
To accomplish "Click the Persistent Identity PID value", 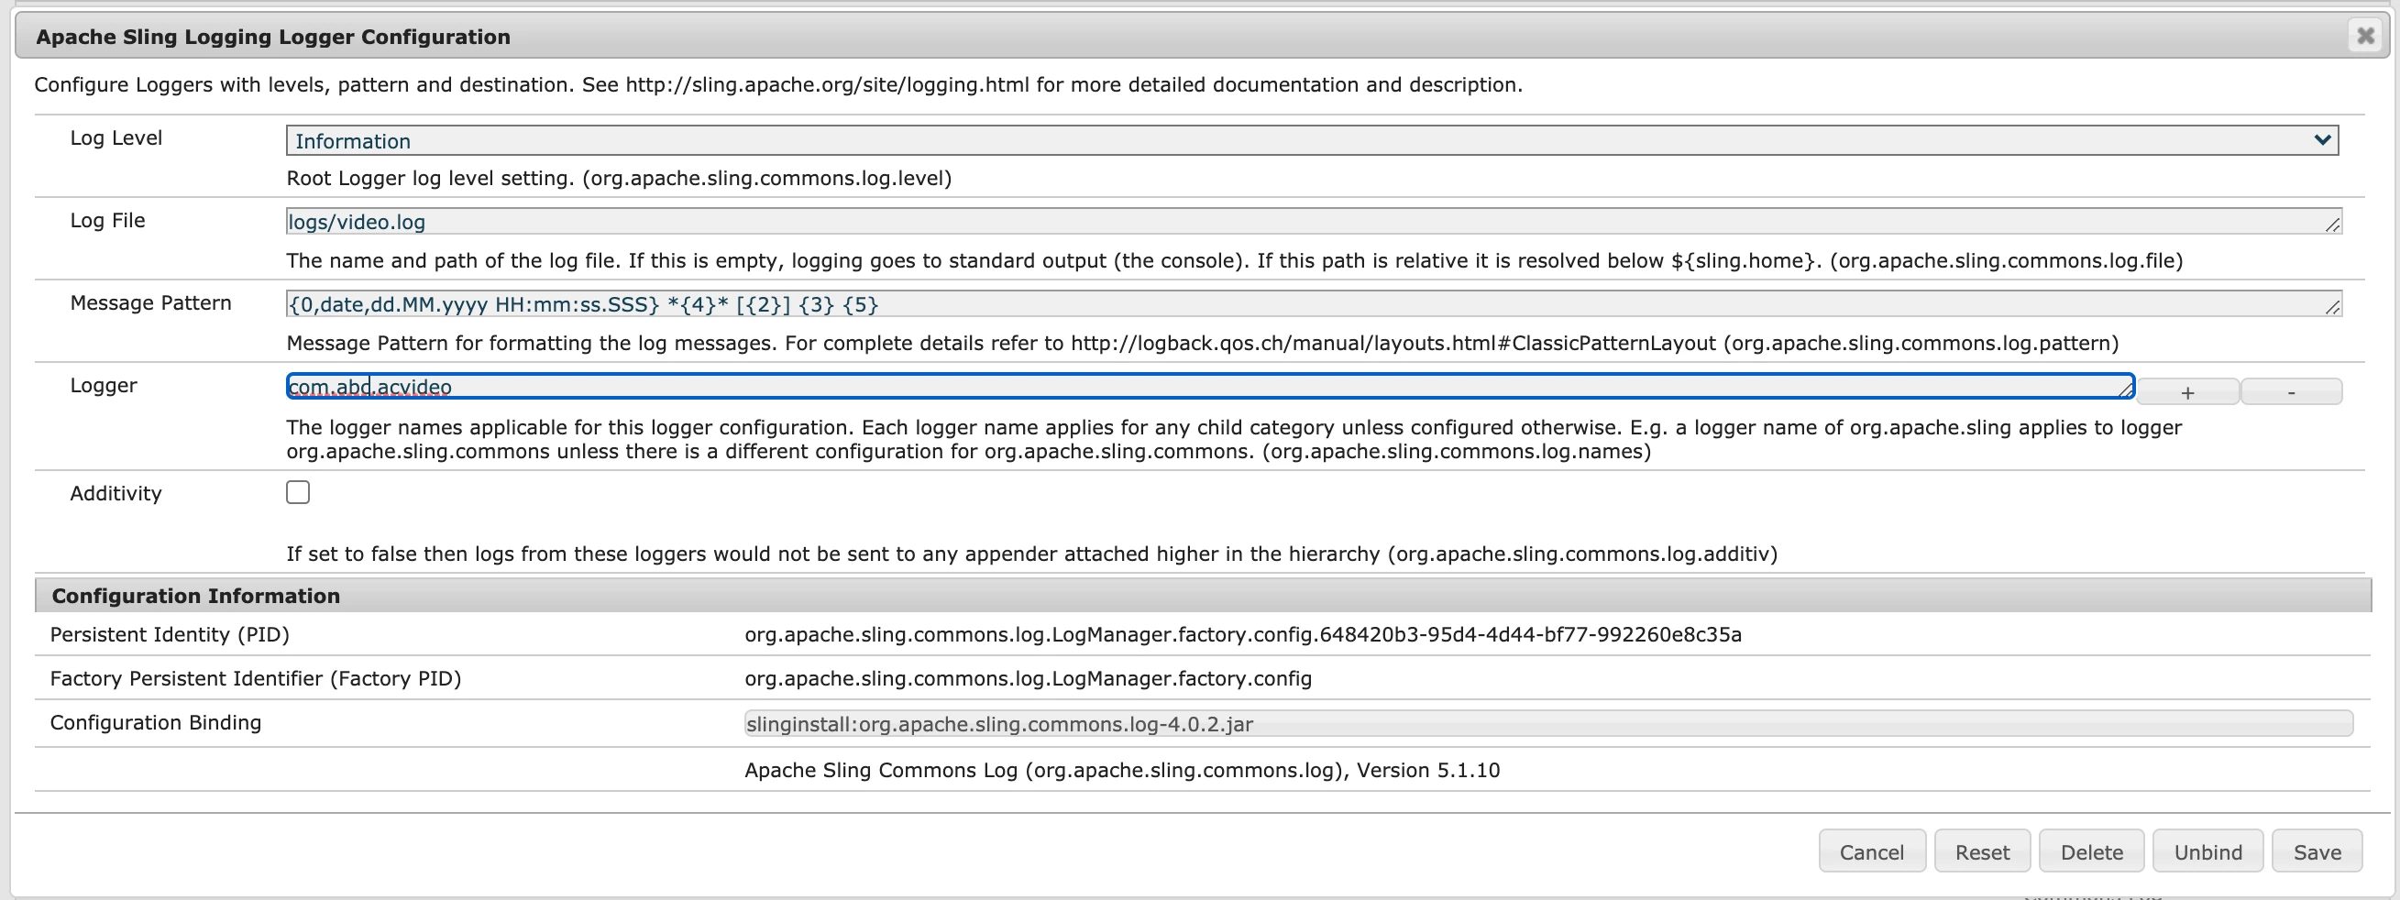I will (1243, 634).
